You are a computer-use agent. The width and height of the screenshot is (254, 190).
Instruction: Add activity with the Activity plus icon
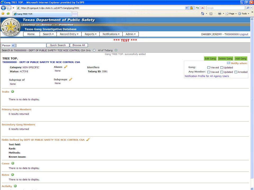[x=15, y=186]
